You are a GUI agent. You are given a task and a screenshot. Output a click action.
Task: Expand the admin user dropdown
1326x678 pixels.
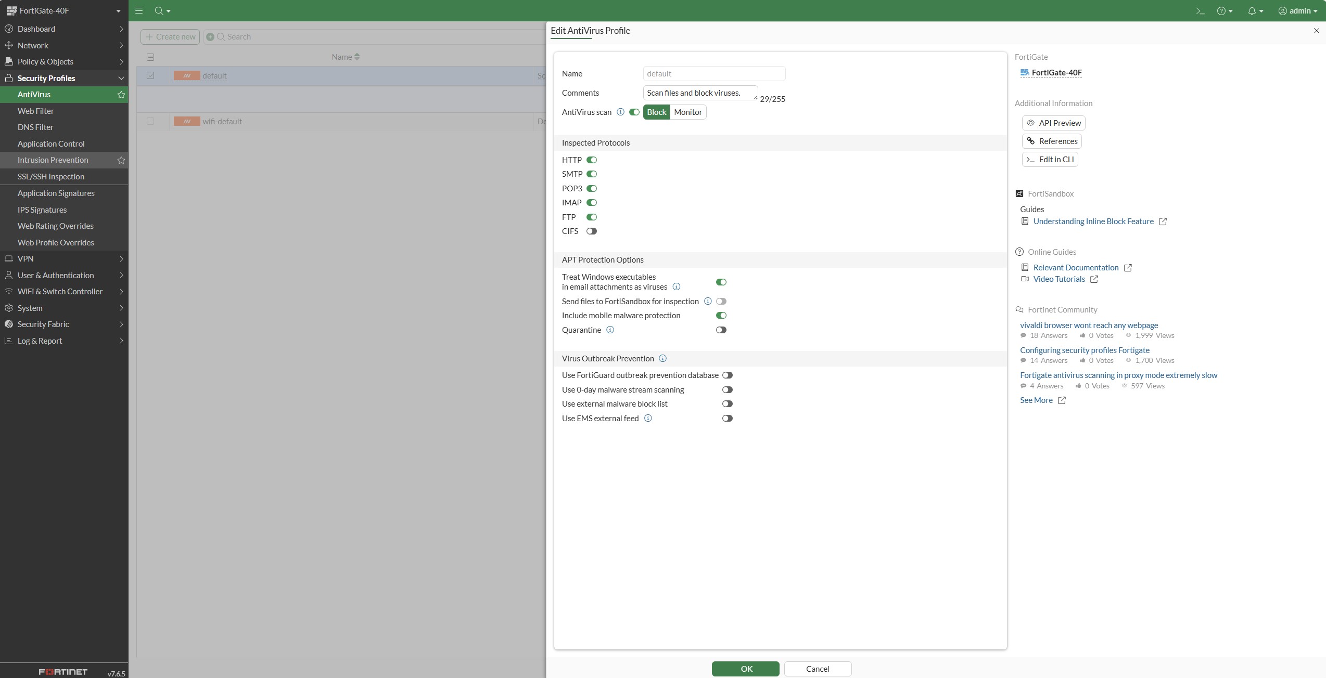click(1298, 10)
